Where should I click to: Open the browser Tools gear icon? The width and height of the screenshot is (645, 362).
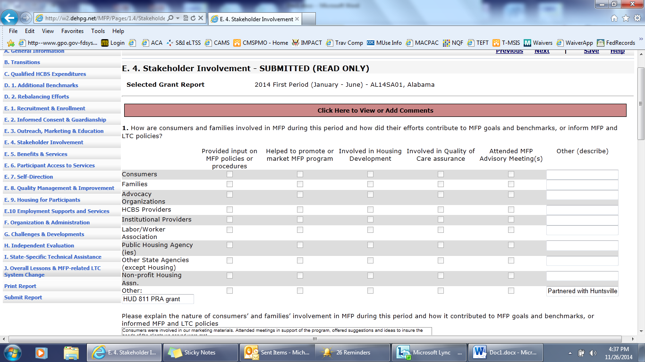coord(637,18)
